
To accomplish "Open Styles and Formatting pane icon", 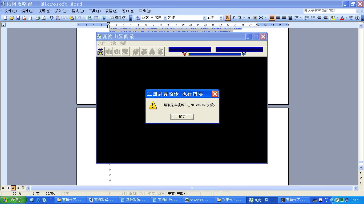I will click(138, 18).
